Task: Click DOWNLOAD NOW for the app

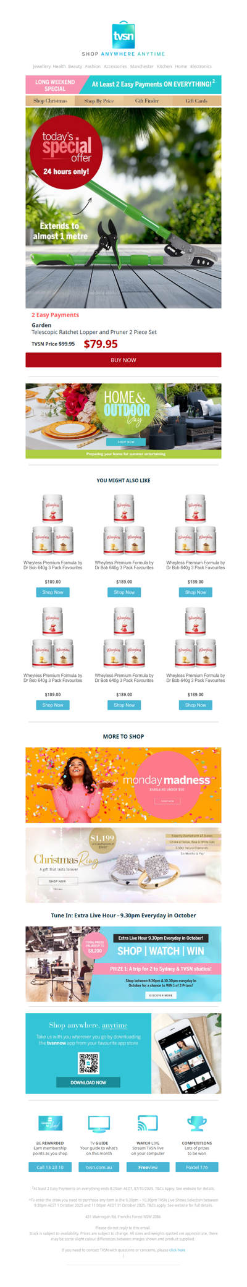Action: 88,1082
